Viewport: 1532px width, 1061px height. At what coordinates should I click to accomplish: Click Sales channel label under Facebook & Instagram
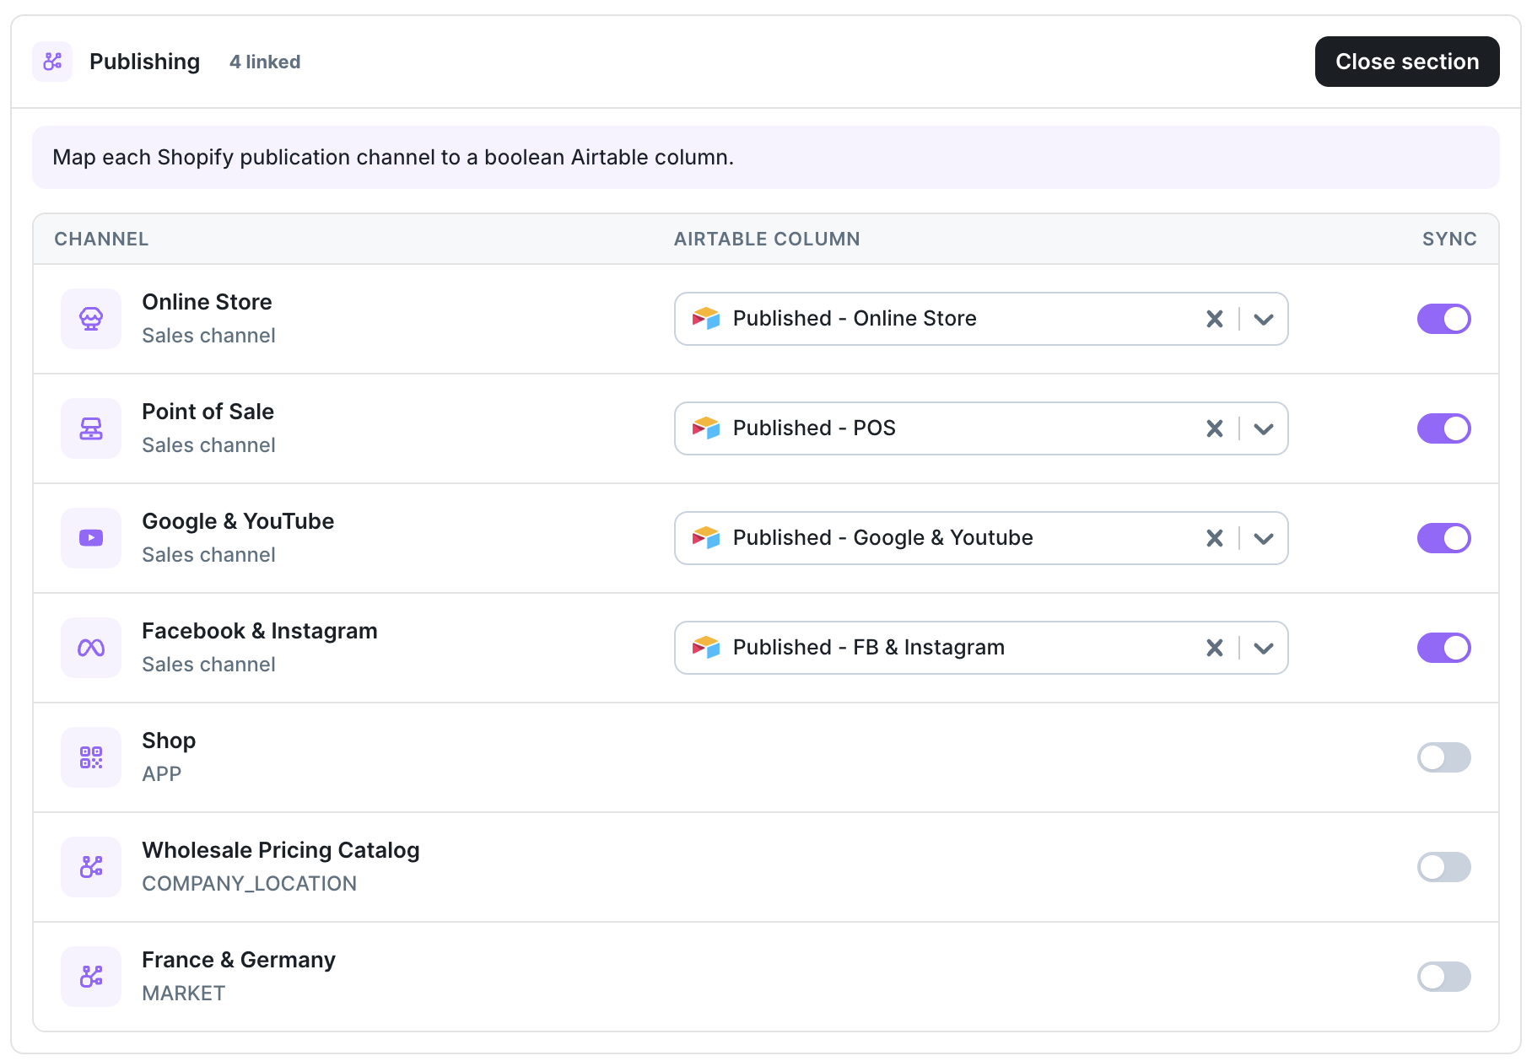point(208,665)
